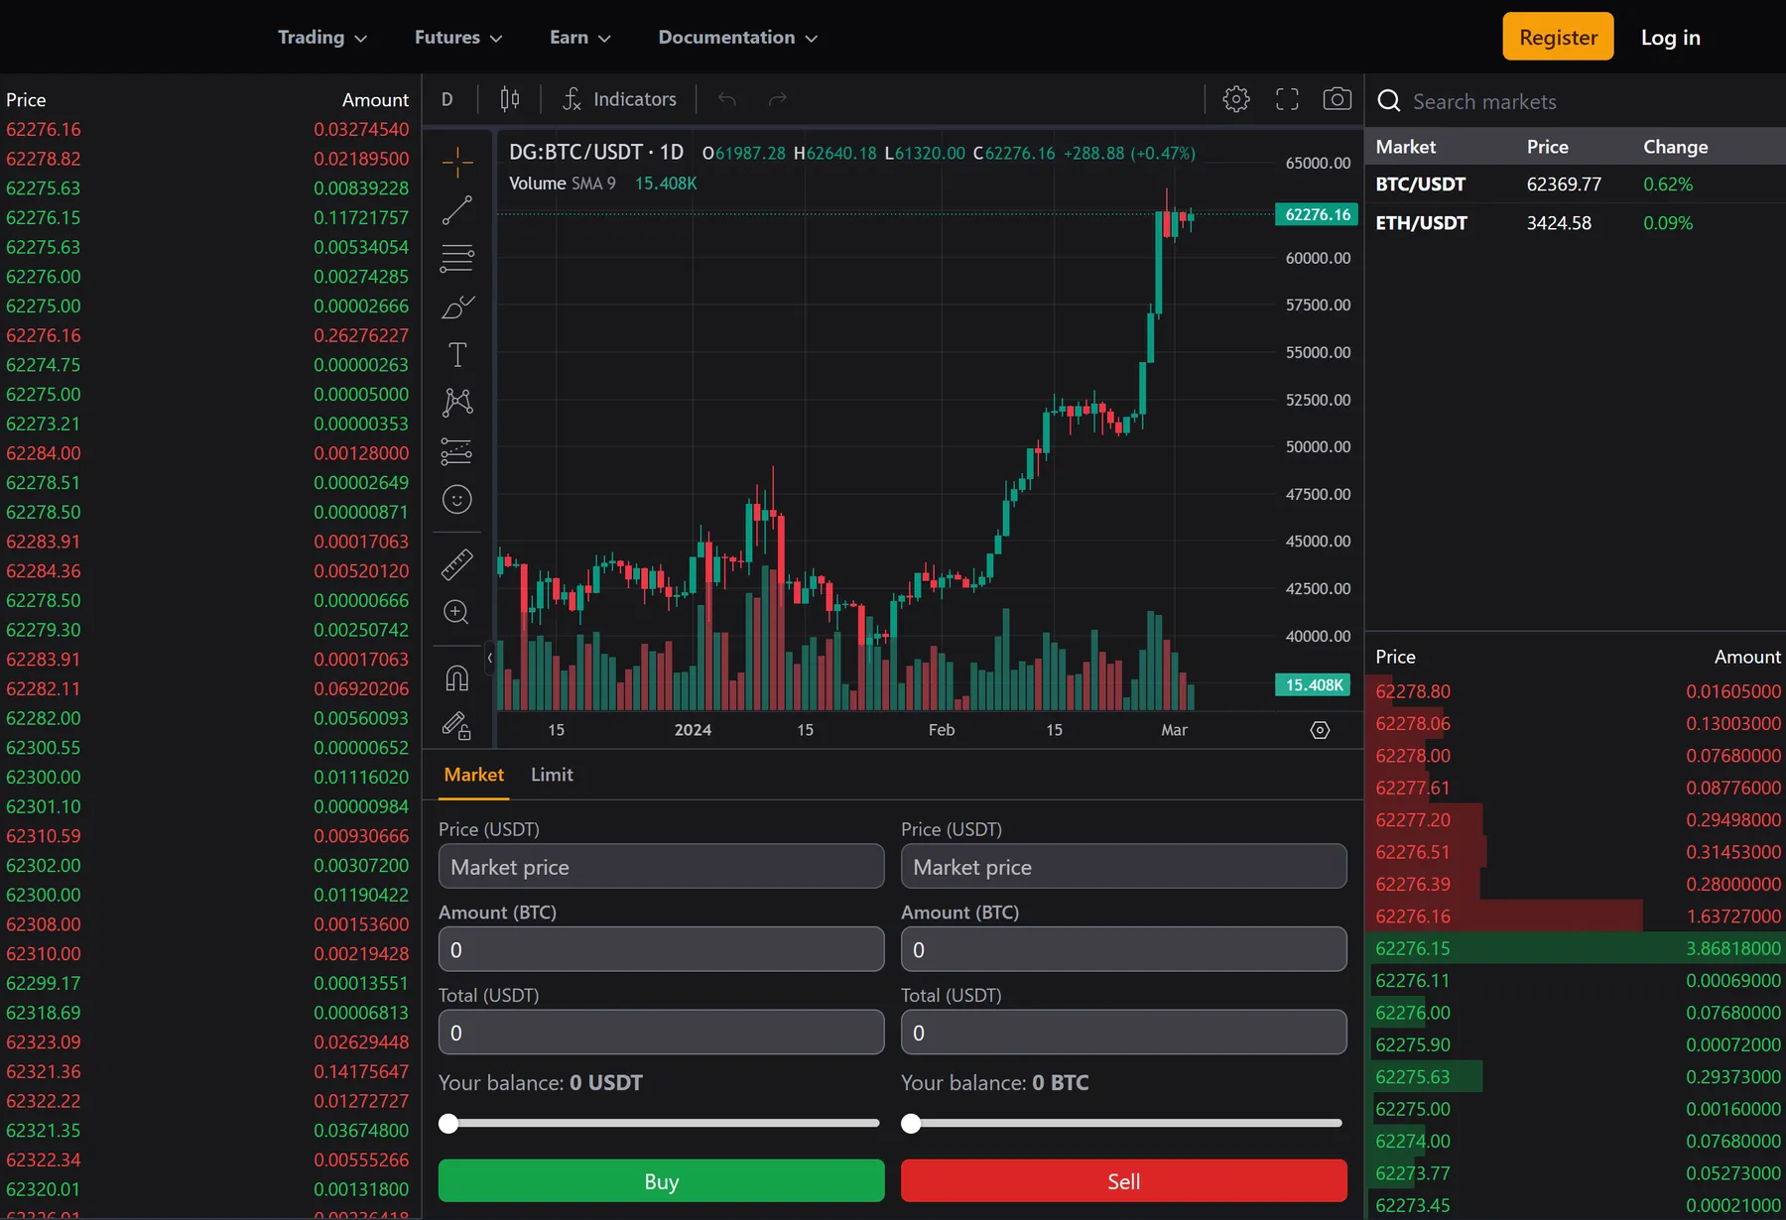Click the sell Amount (BTC) input
Screen dimensions: 1786x1220
point(1123,949)
